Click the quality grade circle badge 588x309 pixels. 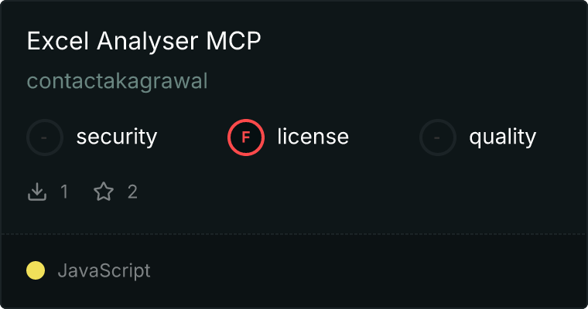[438, 138]
